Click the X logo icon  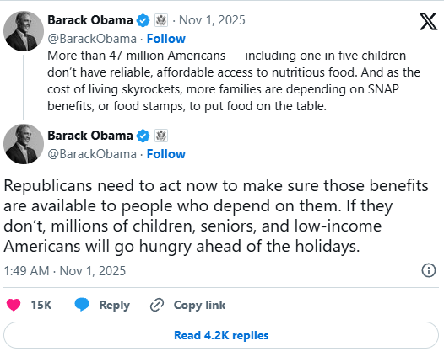click(x=428, y=21)
